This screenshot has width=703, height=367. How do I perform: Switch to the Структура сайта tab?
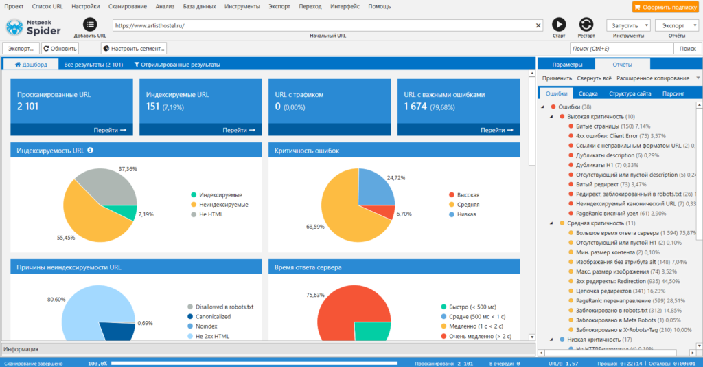pyautogui.click(x=630, y=93)
